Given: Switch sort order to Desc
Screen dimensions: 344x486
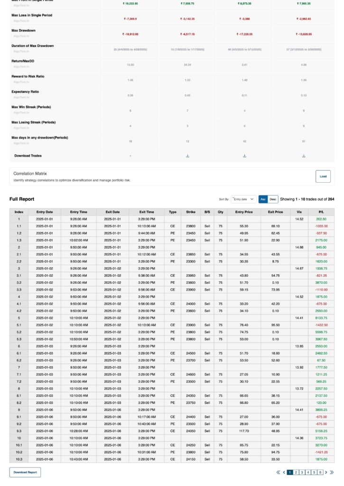Looking at the screenshot, I should coord(273,199).
